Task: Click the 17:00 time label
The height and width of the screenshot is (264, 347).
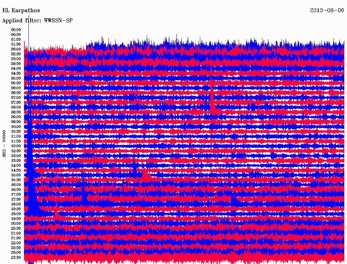Action: click(x=16, y=195)
